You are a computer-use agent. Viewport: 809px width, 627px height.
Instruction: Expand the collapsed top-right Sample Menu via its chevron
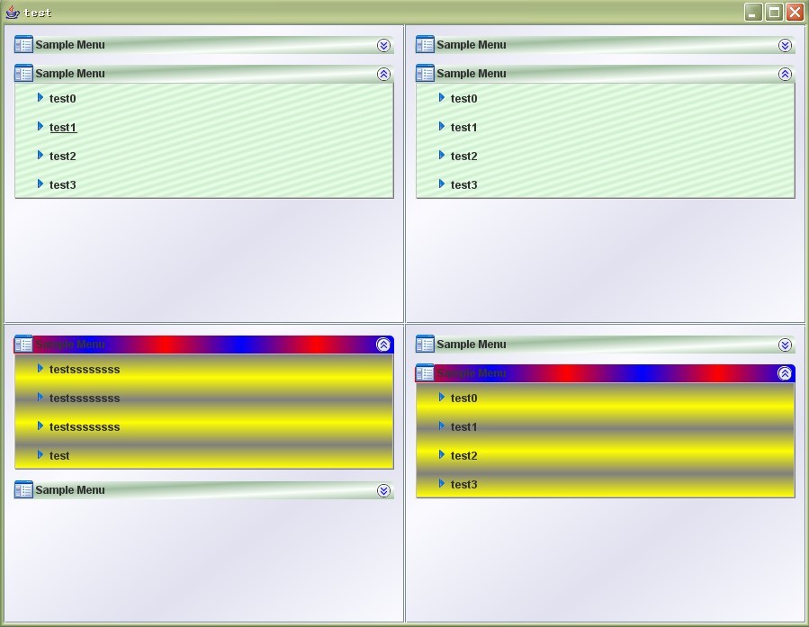pyautogui.click(x=784, y=44)
